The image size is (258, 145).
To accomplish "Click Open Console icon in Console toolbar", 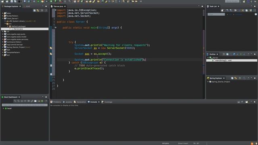I will (247, 102).
